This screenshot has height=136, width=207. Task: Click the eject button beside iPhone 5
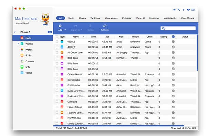50,32
